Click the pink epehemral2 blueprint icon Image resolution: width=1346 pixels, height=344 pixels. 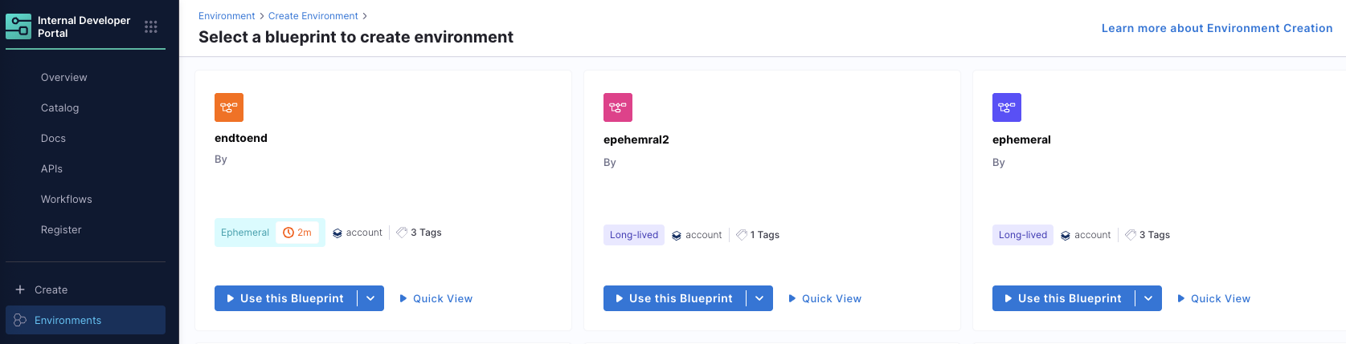(x=618, y=107)
